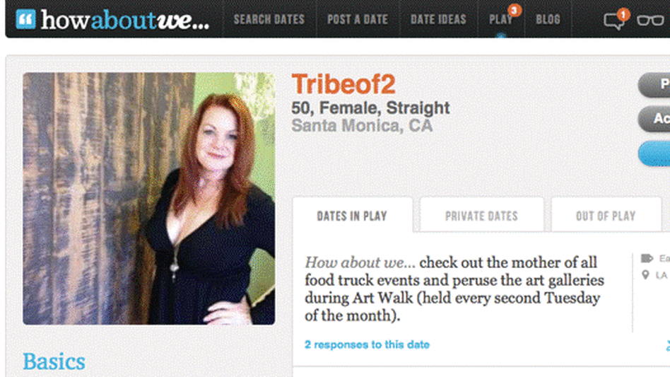Click the orange badge on Play
This screenshot has height=377, width=670.
[515, 10]
